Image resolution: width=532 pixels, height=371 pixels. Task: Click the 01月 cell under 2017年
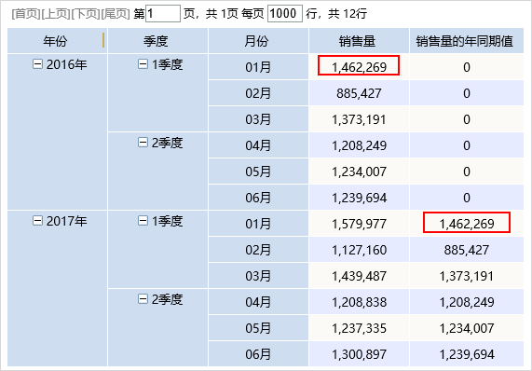[x=258, y=224]
